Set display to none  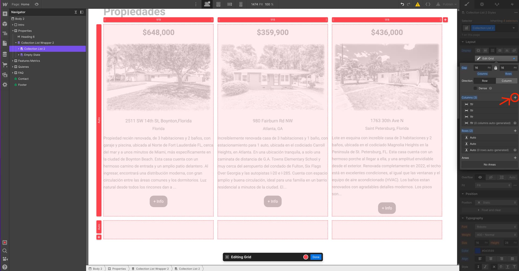coord(514,51)
